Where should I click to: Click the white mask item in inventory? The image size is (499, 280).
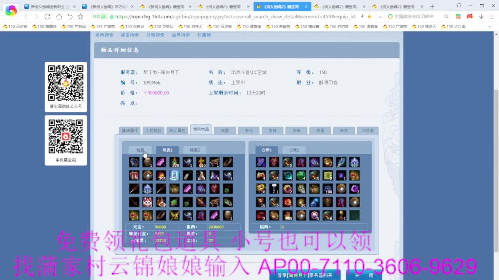click(x=148, y=202)
